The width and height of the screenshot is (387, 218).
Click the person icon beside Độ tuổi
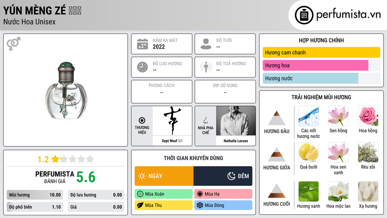206,44
